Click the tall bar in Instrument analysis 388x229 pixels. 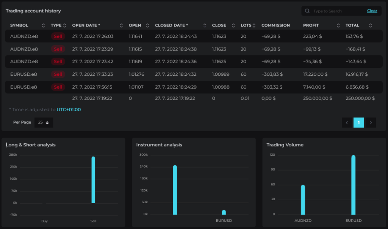[175, 190]
